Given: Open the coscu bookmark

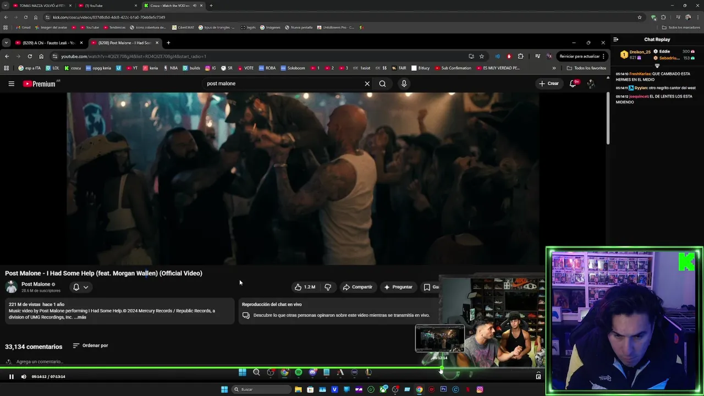Looking at the screenshot, I should (x=73, y=68).
